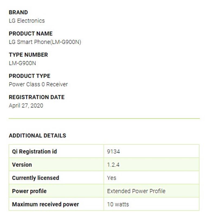The height and width of the screenshot is (220, 208).
Task: Click the Currently licensed label cell
Action: click(56, 178)
